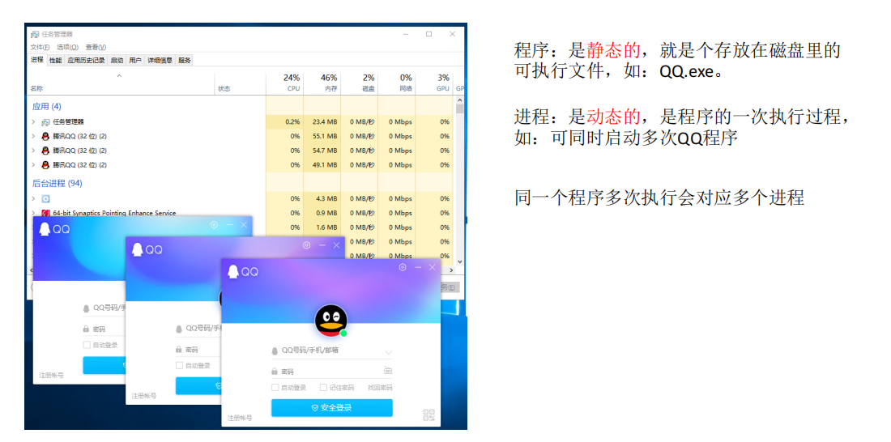The width and height of the screenshot is (891, 442).
Task: Click lock icon in rearmost QQ window
Action: point(87,329)
